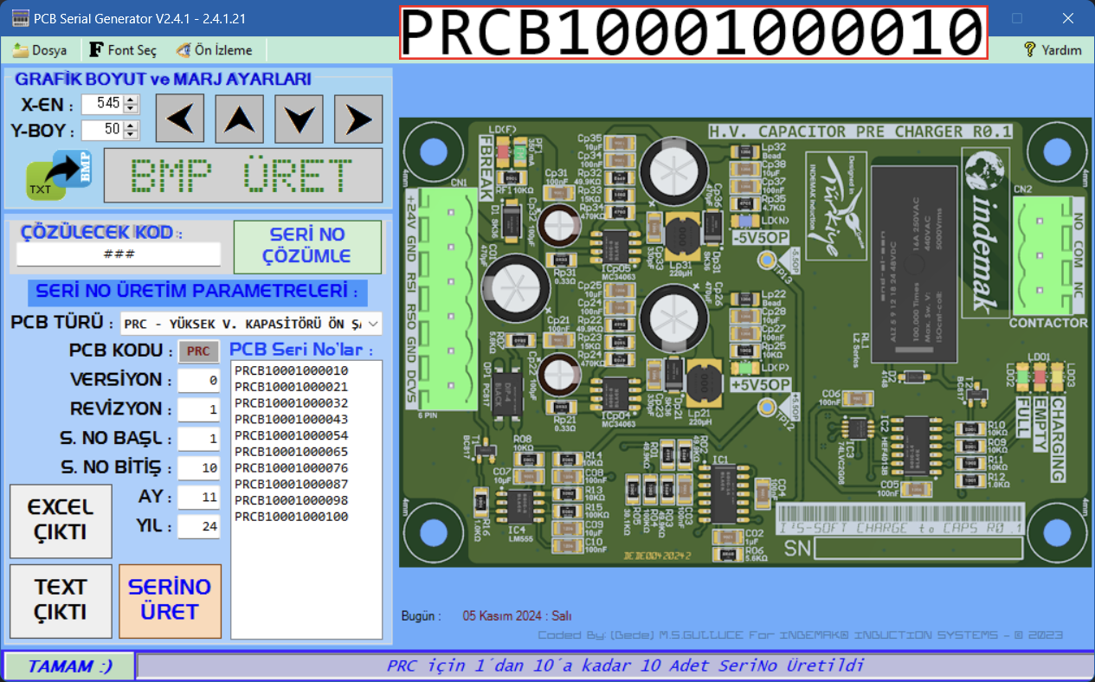
Task: Click the up arrow margin button
Action: (x=240, y=119)
